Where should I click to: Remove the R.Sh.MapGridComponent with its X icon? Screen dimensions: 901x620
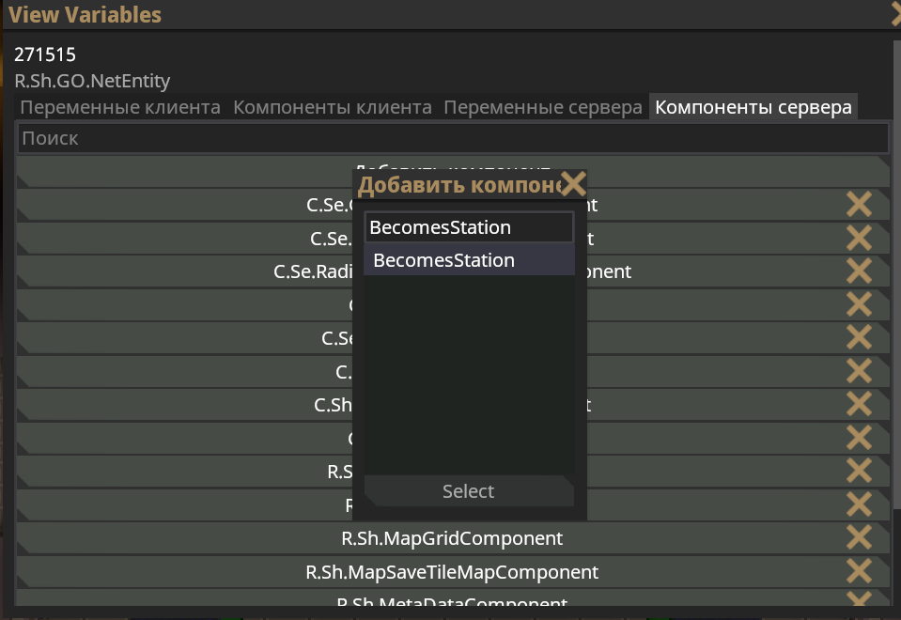click(859, 538)
